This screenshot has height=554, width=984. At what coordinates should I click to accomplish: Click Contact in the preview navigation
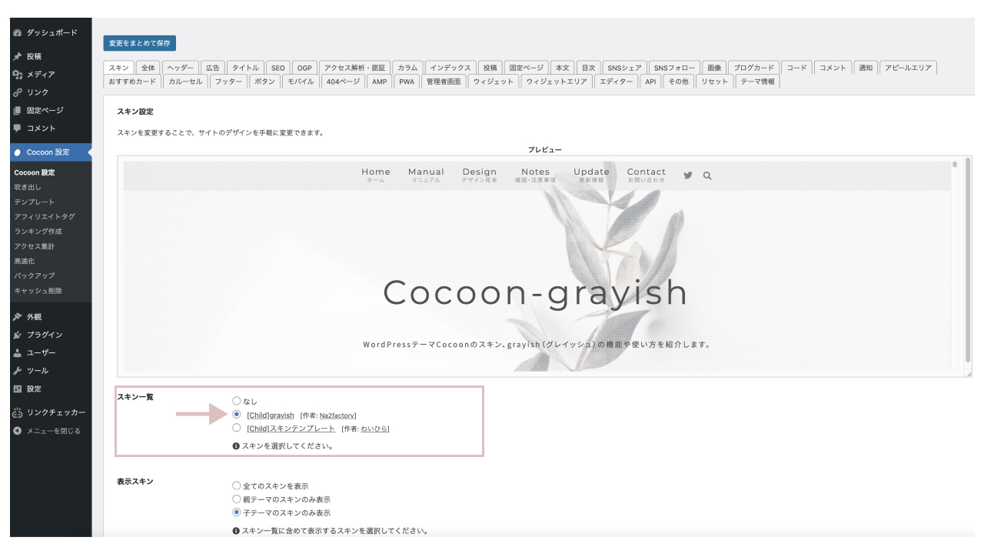point(647,175)
